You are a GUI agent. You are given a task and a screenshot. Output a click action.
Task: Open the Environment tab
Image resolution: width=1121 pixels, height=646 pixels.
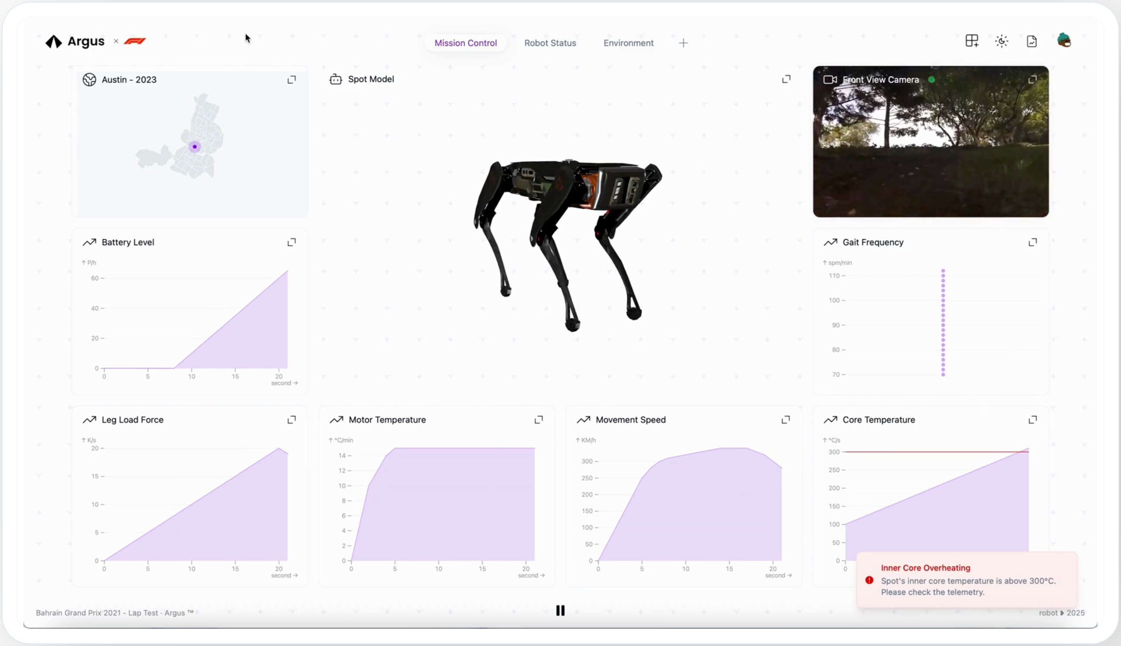pyautogui.click(x=628, y=43)
